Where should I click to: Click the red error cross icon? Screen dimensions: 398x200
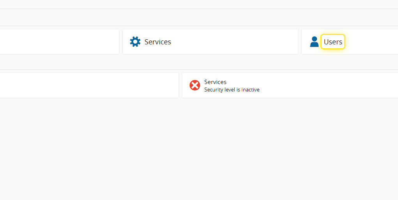tap(195, 85)
